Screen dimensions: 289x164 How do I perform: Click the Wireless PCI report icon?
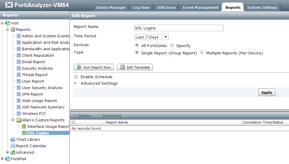[19, 113]
